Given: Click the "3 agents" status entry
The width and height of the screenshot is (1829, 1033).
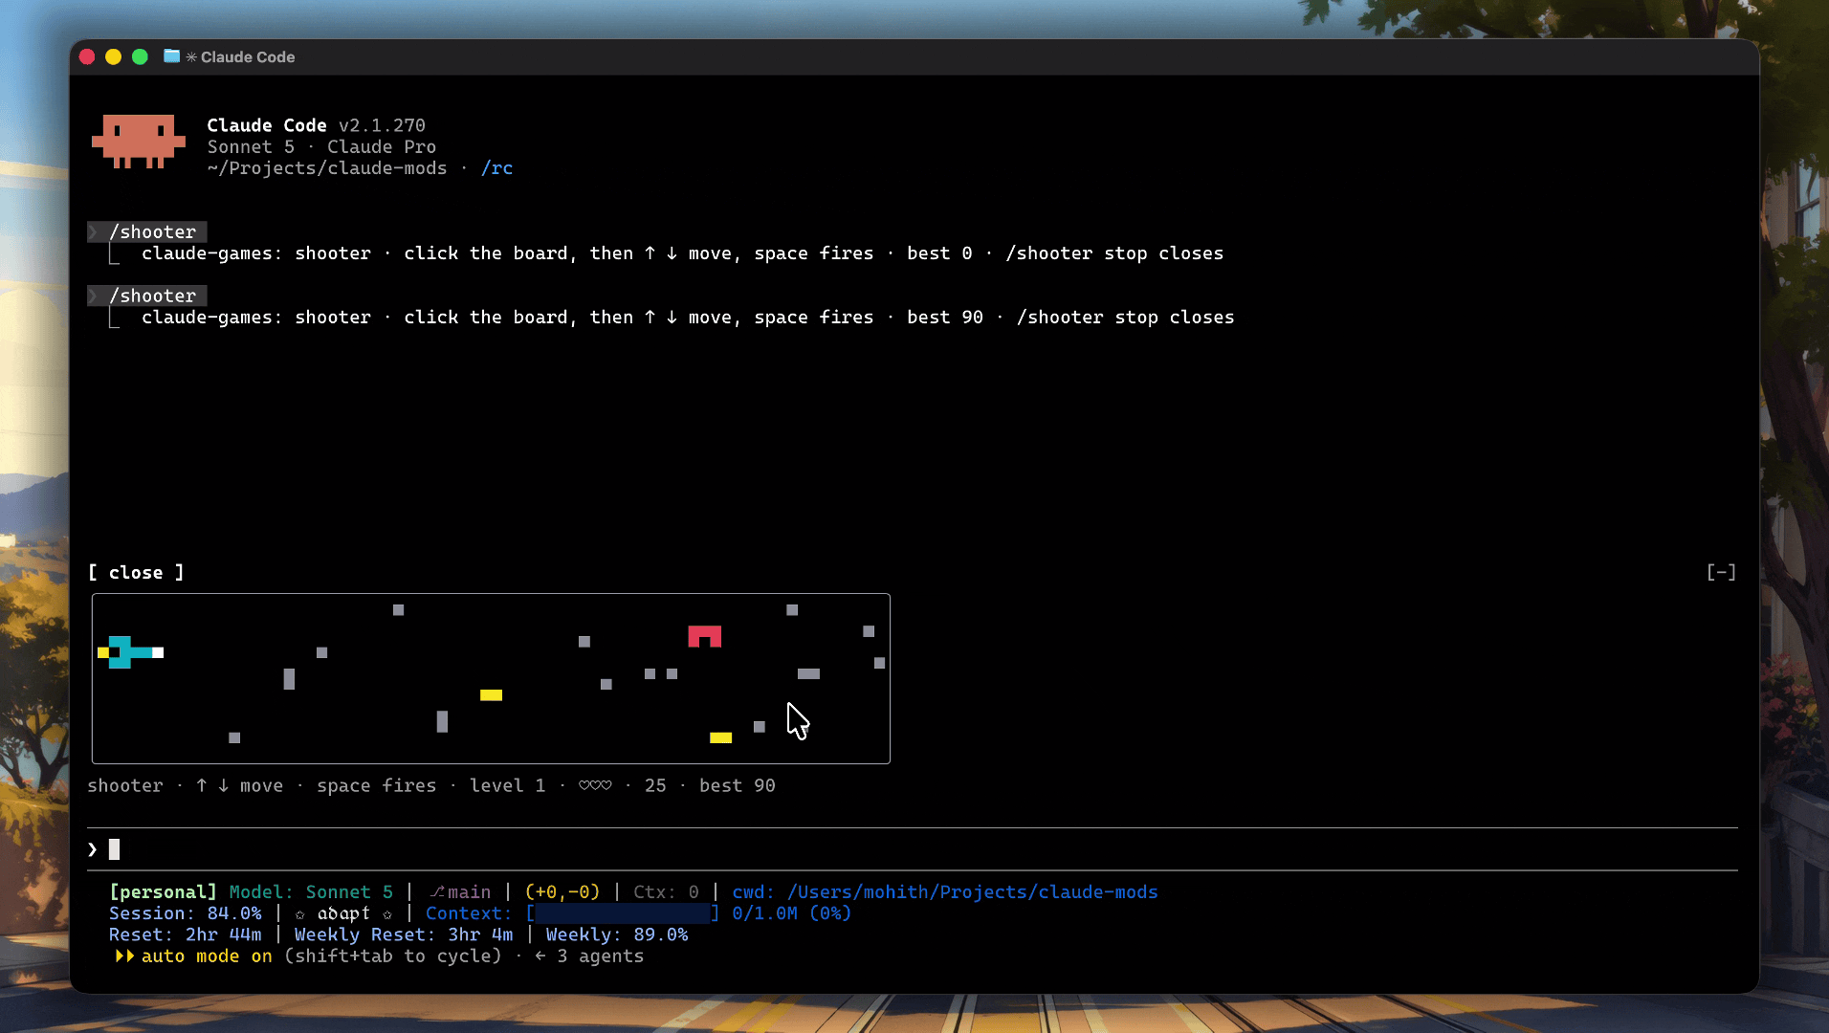Looking at the screenshot, I should click(601, 956).
